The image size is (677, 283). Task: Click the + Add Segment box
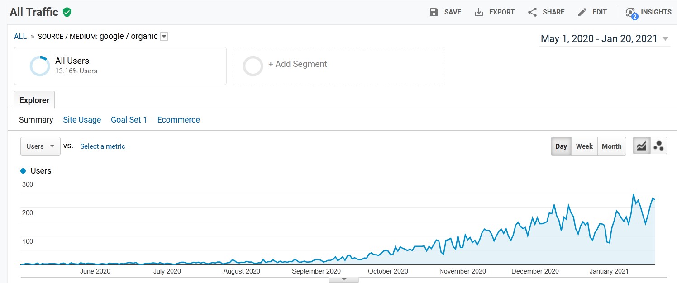[339, 66]
